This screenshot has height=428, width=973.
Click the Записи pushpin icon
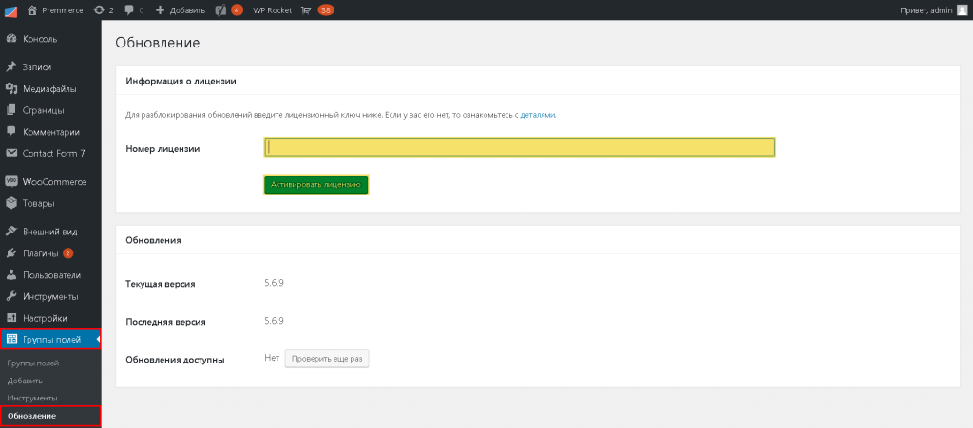pos(10,66)
